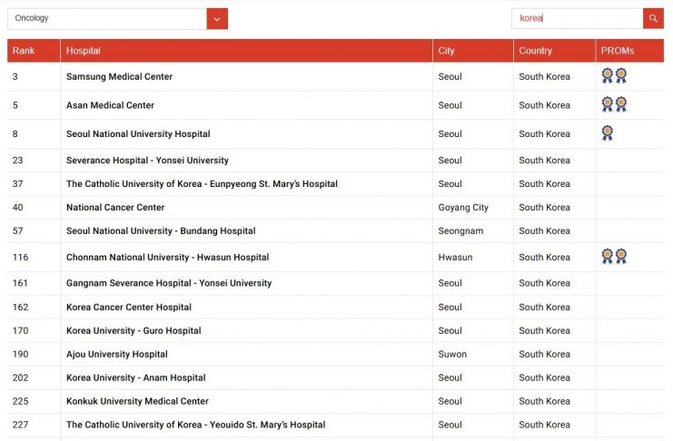Image resolution: width=673 pixels, height=441 pixels.
Task: Sort table by Hospital column header
Action: [84, 51]
